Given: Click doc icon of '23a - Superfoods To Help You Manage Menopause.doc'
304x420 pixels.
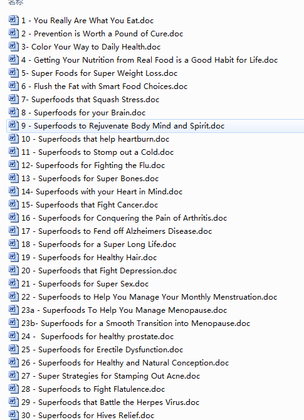Looking at the screenshot, I should tap(14, 310).
